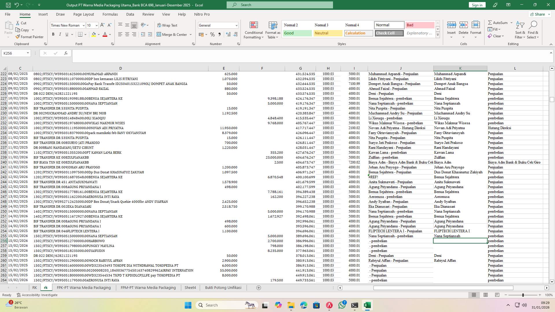Adjust the zoom level slider
Image resolution: width=555 pixels, height=312 pixels.
tap(523, 295)
